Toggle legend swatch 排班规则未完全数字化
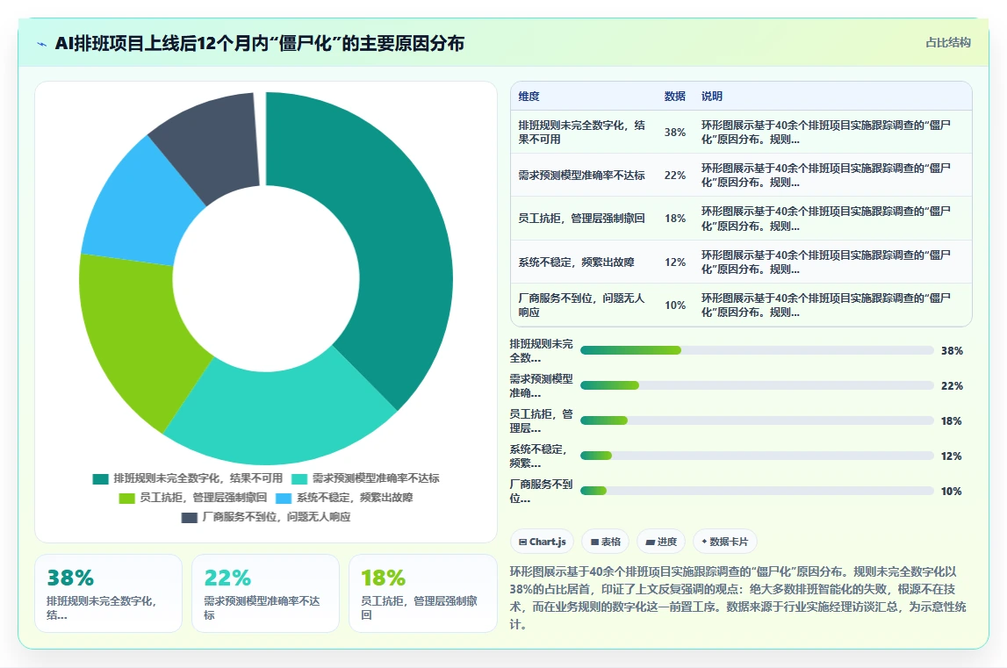Screen dimensions: 1007x668 point(100,478)
